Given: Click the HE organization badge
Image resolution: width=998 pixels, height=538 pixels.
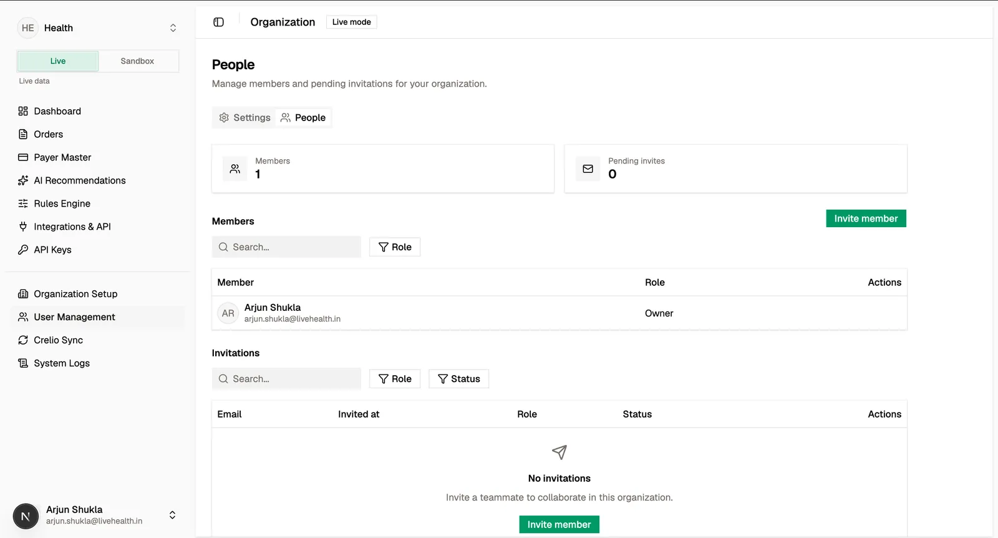Looking at the screenshot, I should [x=28, y=28].
